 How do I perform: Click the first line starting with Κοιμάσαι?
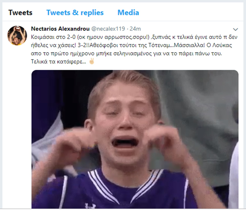coord(134,37)
